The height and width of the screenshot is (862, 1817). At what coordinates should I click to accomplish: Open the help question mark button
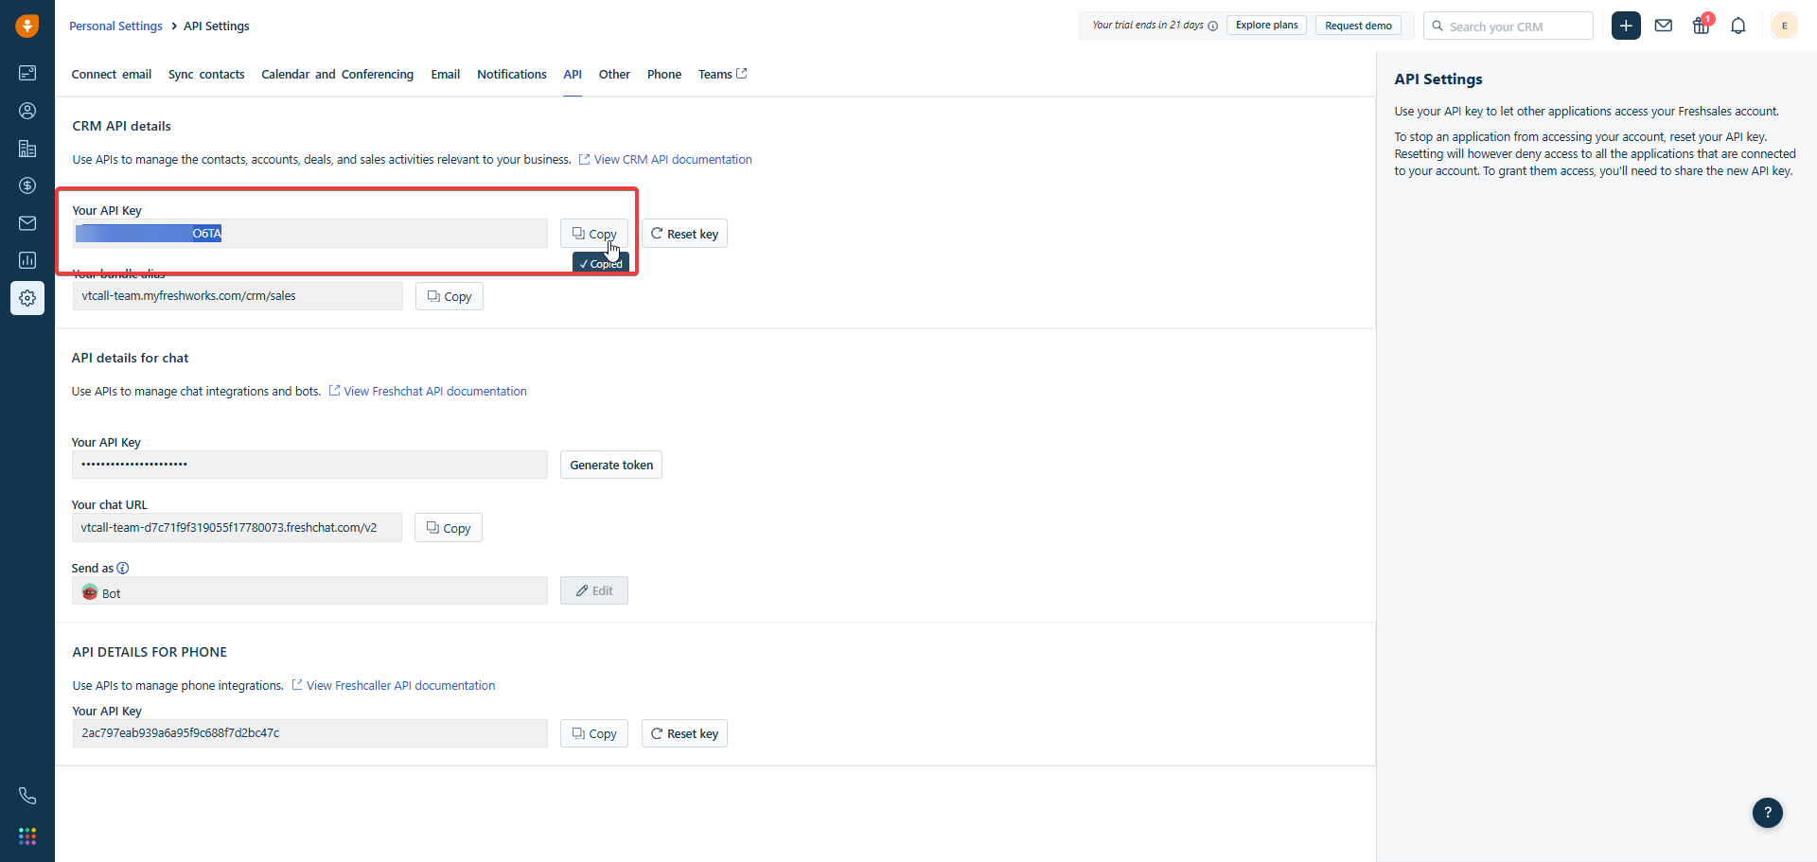pos(1767,813)
